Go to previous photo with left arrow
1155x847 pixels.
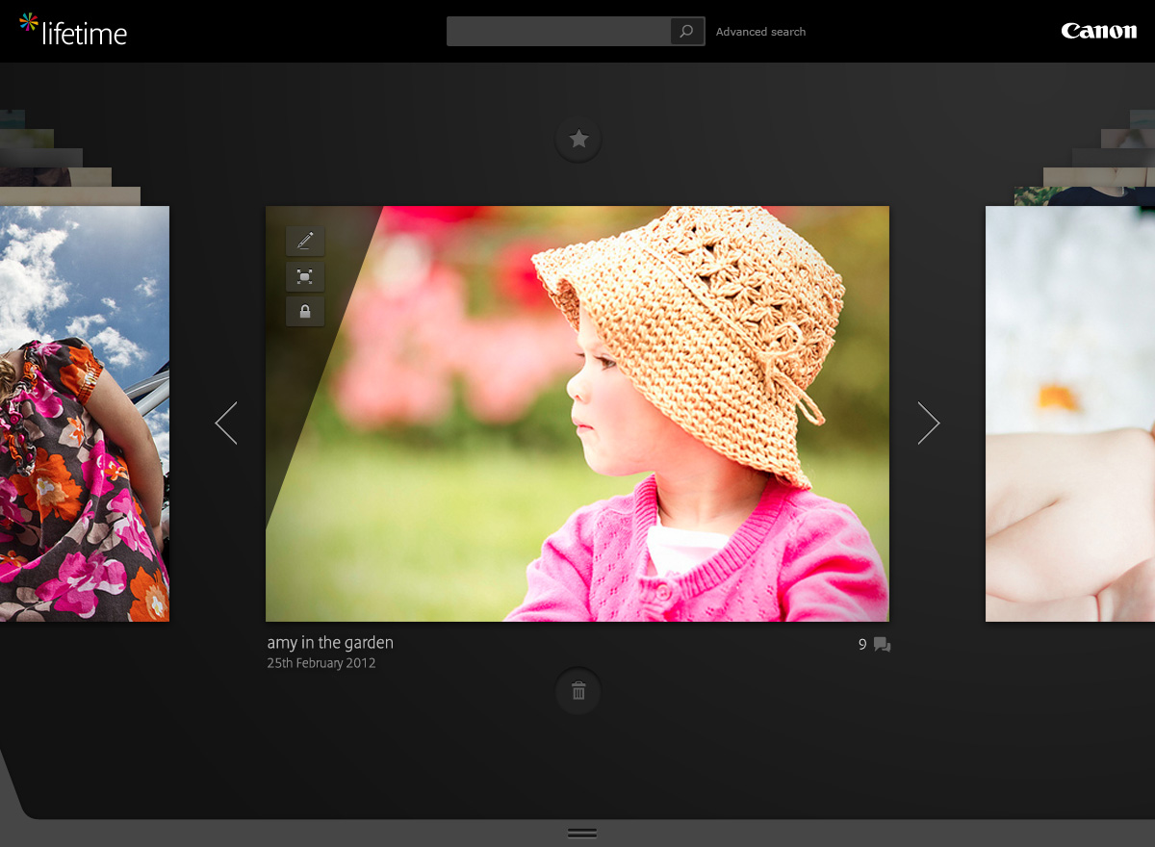(x=226, y=423)
